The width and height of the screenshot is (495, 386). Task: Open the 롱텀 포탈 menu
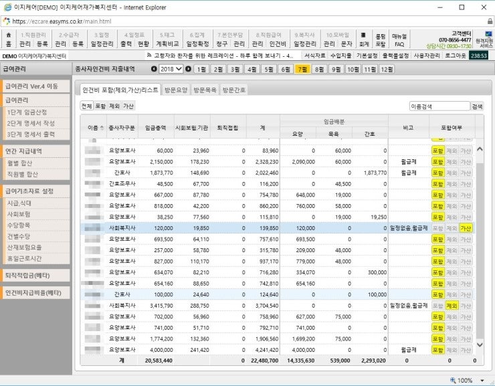click(x=381, y=40)
